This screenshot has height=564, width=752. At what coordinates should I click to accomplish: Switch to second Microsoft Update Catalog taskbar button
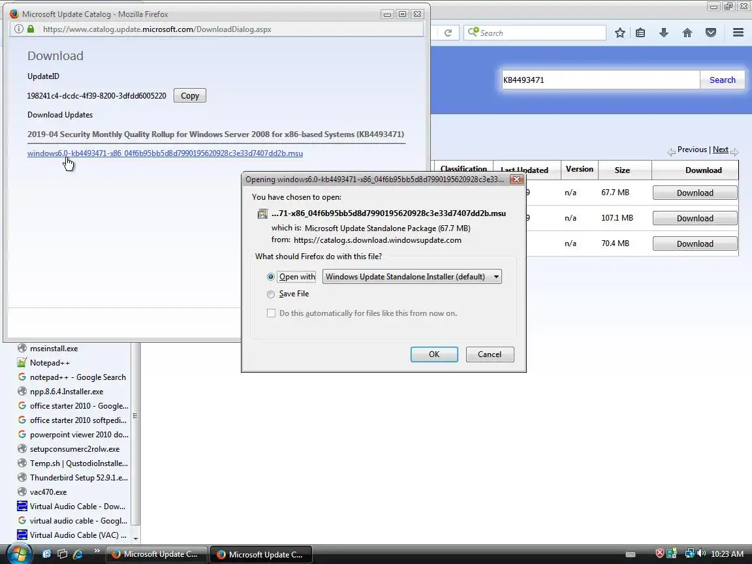point(261,554)
